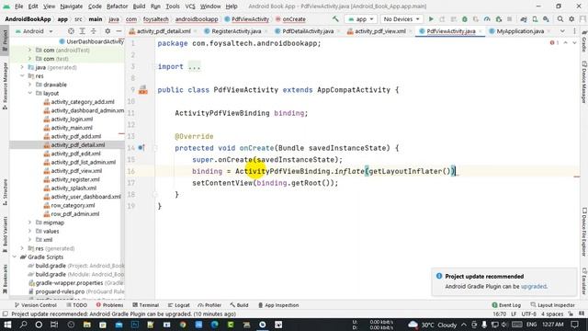Open the Problems tool window

pyautogui.click(x=109, y=305)
